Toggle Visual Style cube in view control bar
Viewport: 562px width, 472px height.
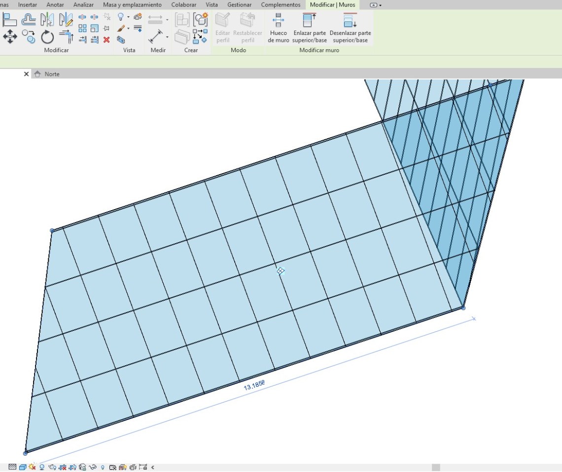click(x=23, y=467)
